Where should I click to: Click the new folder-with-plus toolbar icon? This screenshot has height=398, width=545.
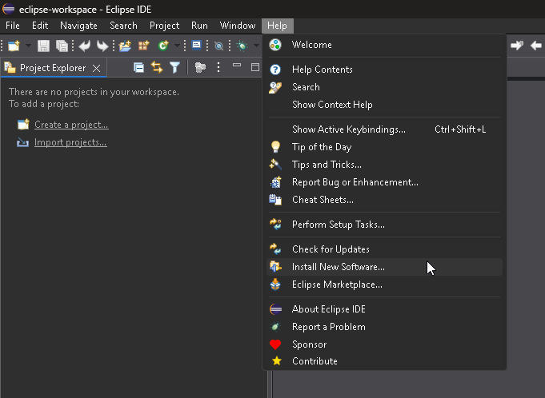(125, 46)
